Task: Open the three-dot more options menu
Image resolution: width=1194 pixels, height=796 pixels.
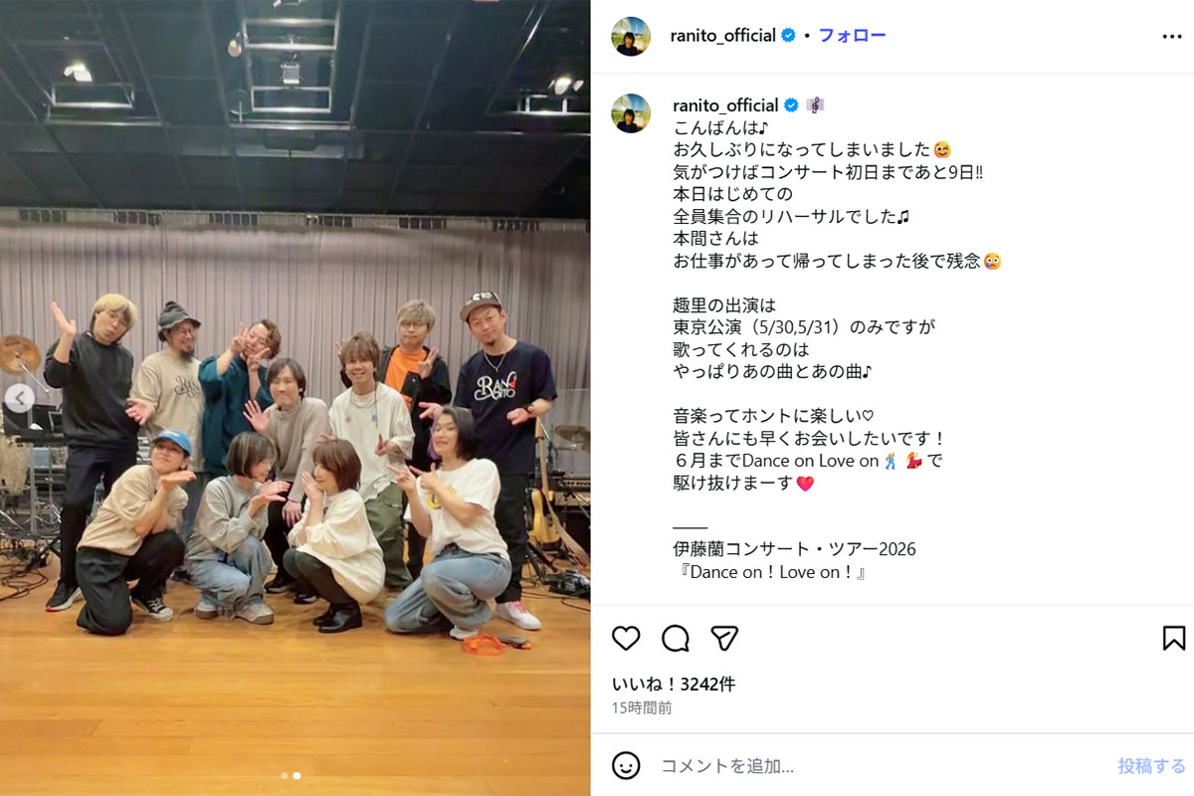Action: pyautogui.click(x=1172, y=36)
